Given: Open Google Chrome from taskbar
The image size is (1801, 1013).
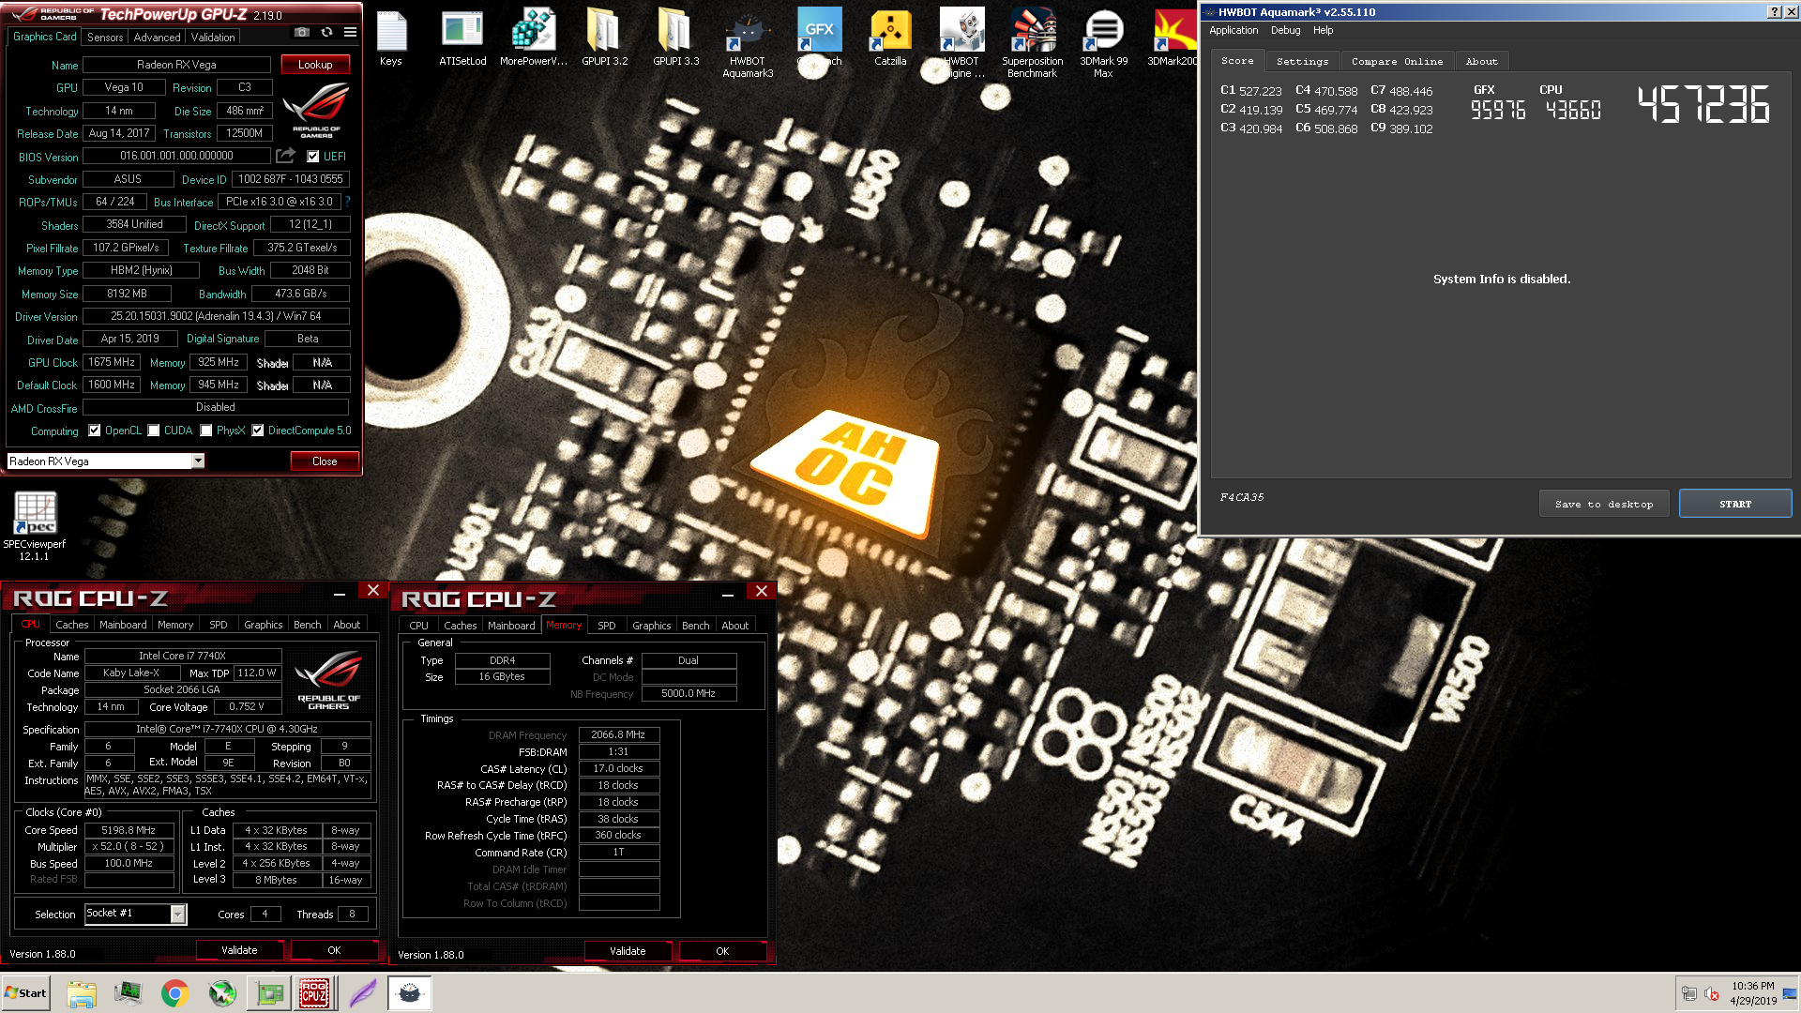Looking at the screenshot, I should (174, 993).
